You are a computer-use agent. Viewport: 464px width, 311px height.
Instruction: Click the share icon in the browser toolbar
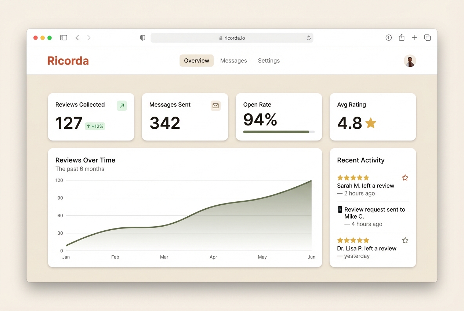tap(401, 37)
